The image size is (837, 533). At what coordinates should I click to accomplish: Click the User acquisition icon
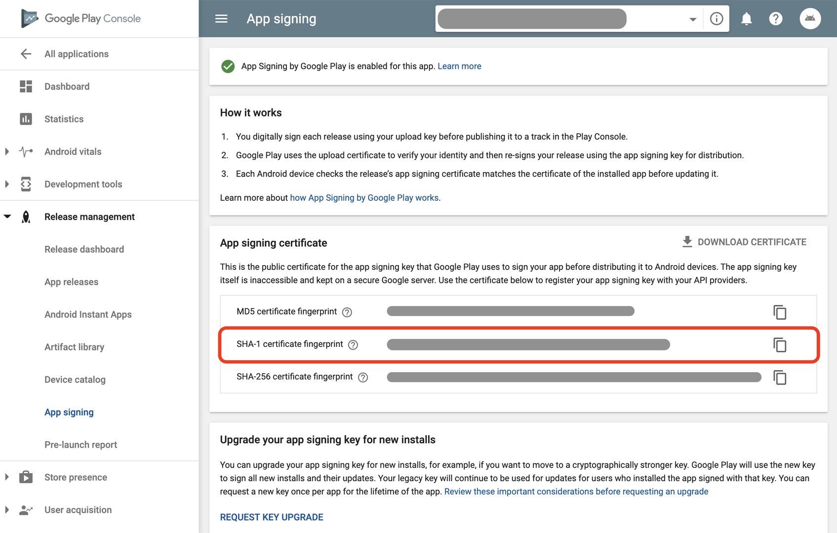(26, 510)
